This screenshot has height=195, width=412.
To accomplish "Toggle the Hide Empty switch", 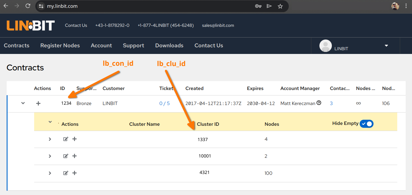I will (x=366, y=124).
